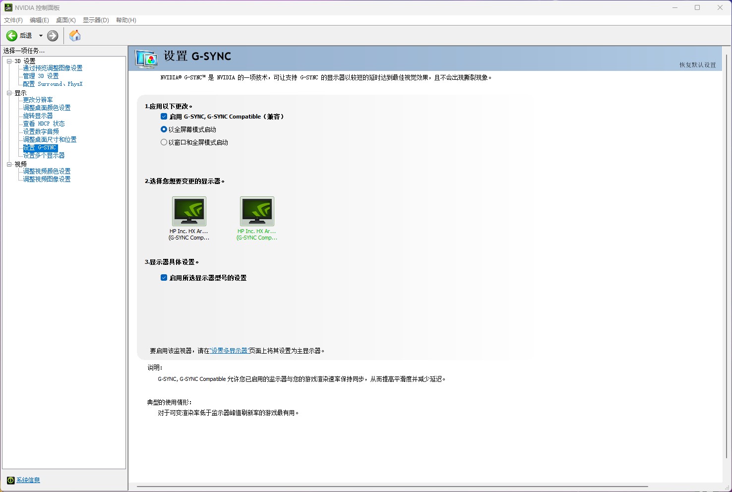
Task: Click the 设置 G-SYNC page title
Action: point(197,56)
